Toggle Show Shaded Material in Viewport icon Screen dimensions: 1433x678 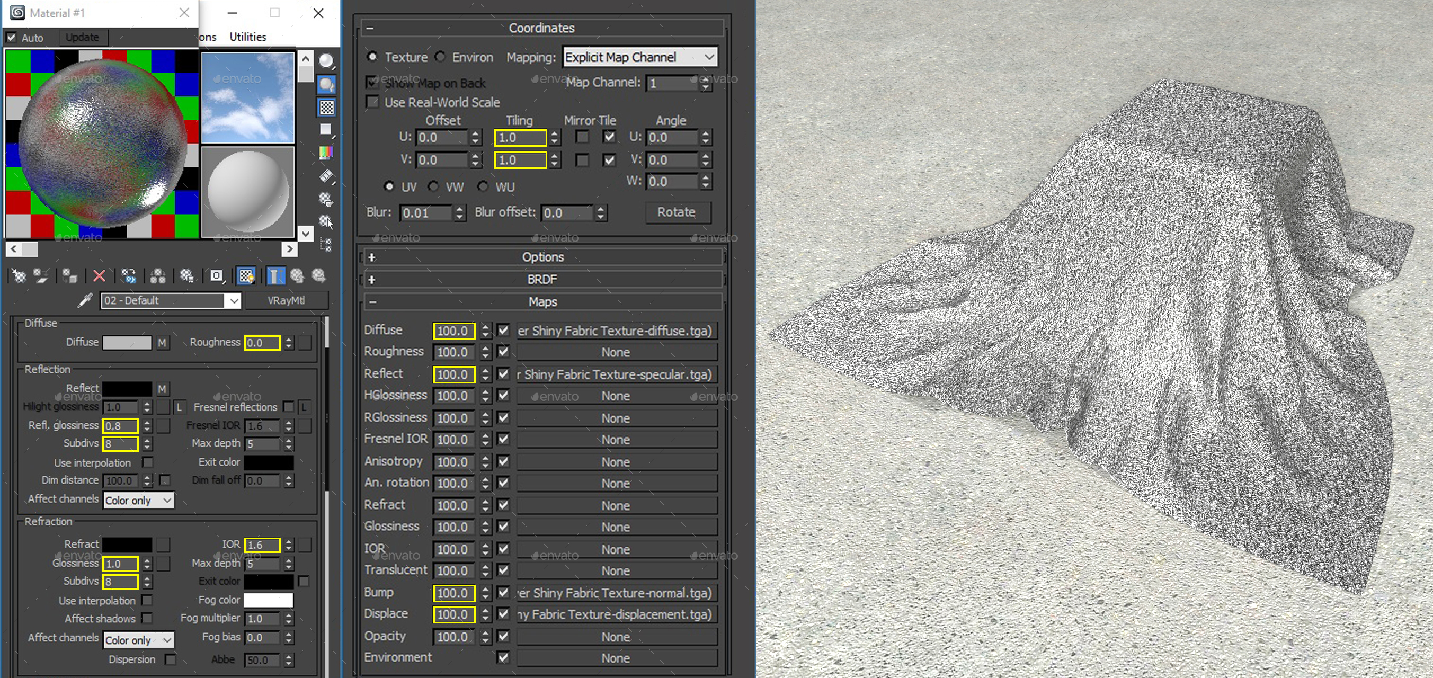[x=246, y=276]
